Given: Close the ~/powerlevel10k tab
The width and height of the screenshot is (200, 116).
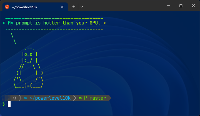Looking at the screenshot, I should (62, 7).
